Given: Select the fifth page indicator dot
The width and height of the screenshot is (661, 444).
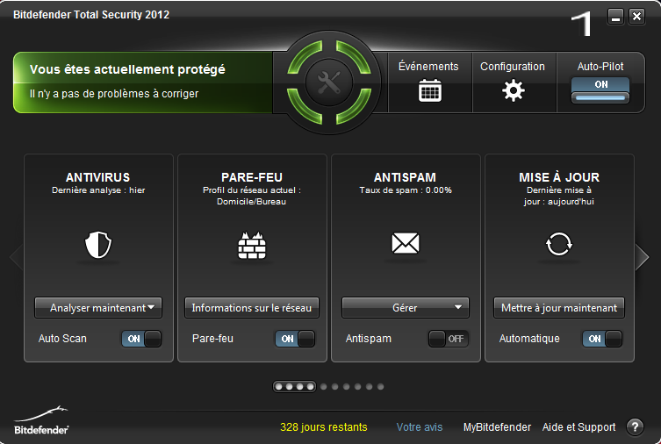Looking at the screenshot, I should [x=323, y=386].
